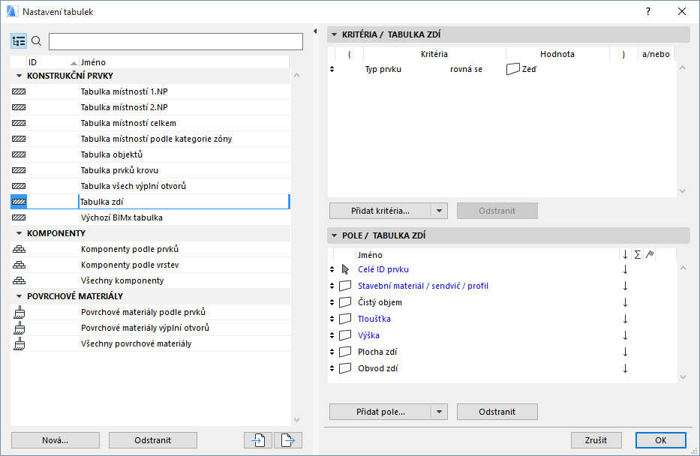The image size is (700, 456).
Task: Hide the left panel with the collapse arrow
Action: pyautogui.click(x=315, y=31)
